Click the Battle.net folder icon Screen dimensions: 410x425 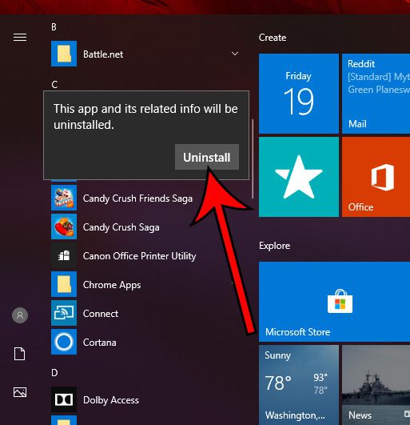click(64, 54)
